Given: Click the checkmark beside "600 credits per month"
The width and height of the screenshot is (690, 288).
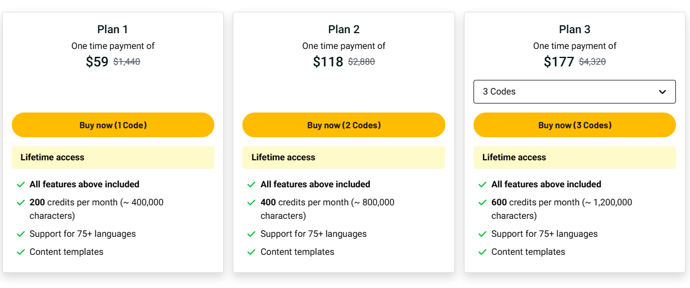Looking at the screenshot, I should [x=482, y=202].
